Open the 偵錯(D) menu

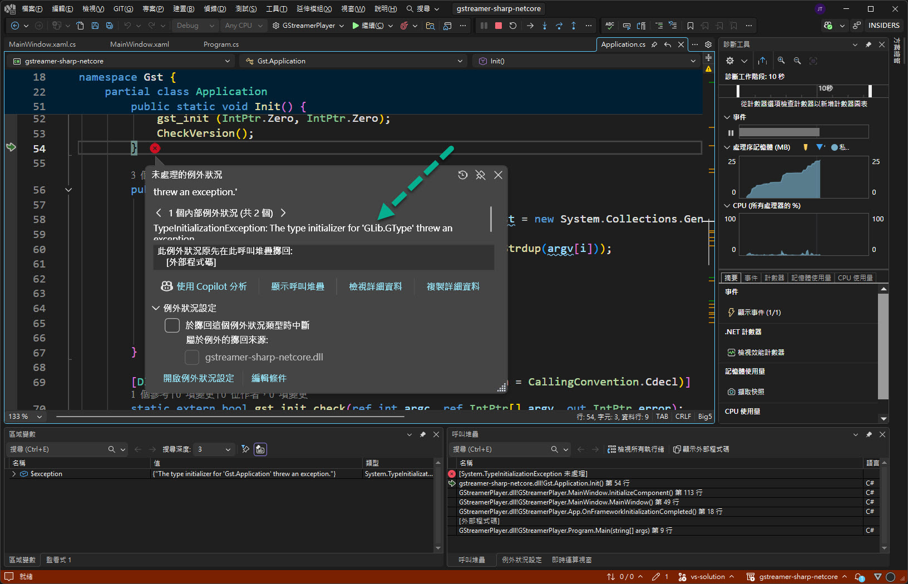pos(214,9)
